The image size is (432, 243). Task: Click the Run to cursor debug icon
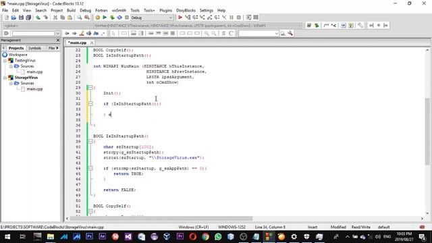coord(188,18)
